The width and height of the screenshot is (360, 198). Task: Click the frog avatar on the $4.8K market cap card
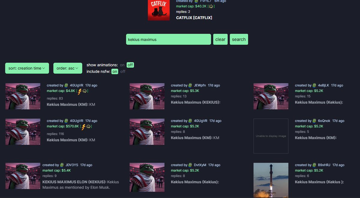[x=66, y=85]
